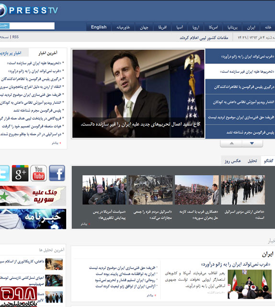275x307 pixels.
Task: Click the White House spokesman main photo
Action: coord(138,94)
